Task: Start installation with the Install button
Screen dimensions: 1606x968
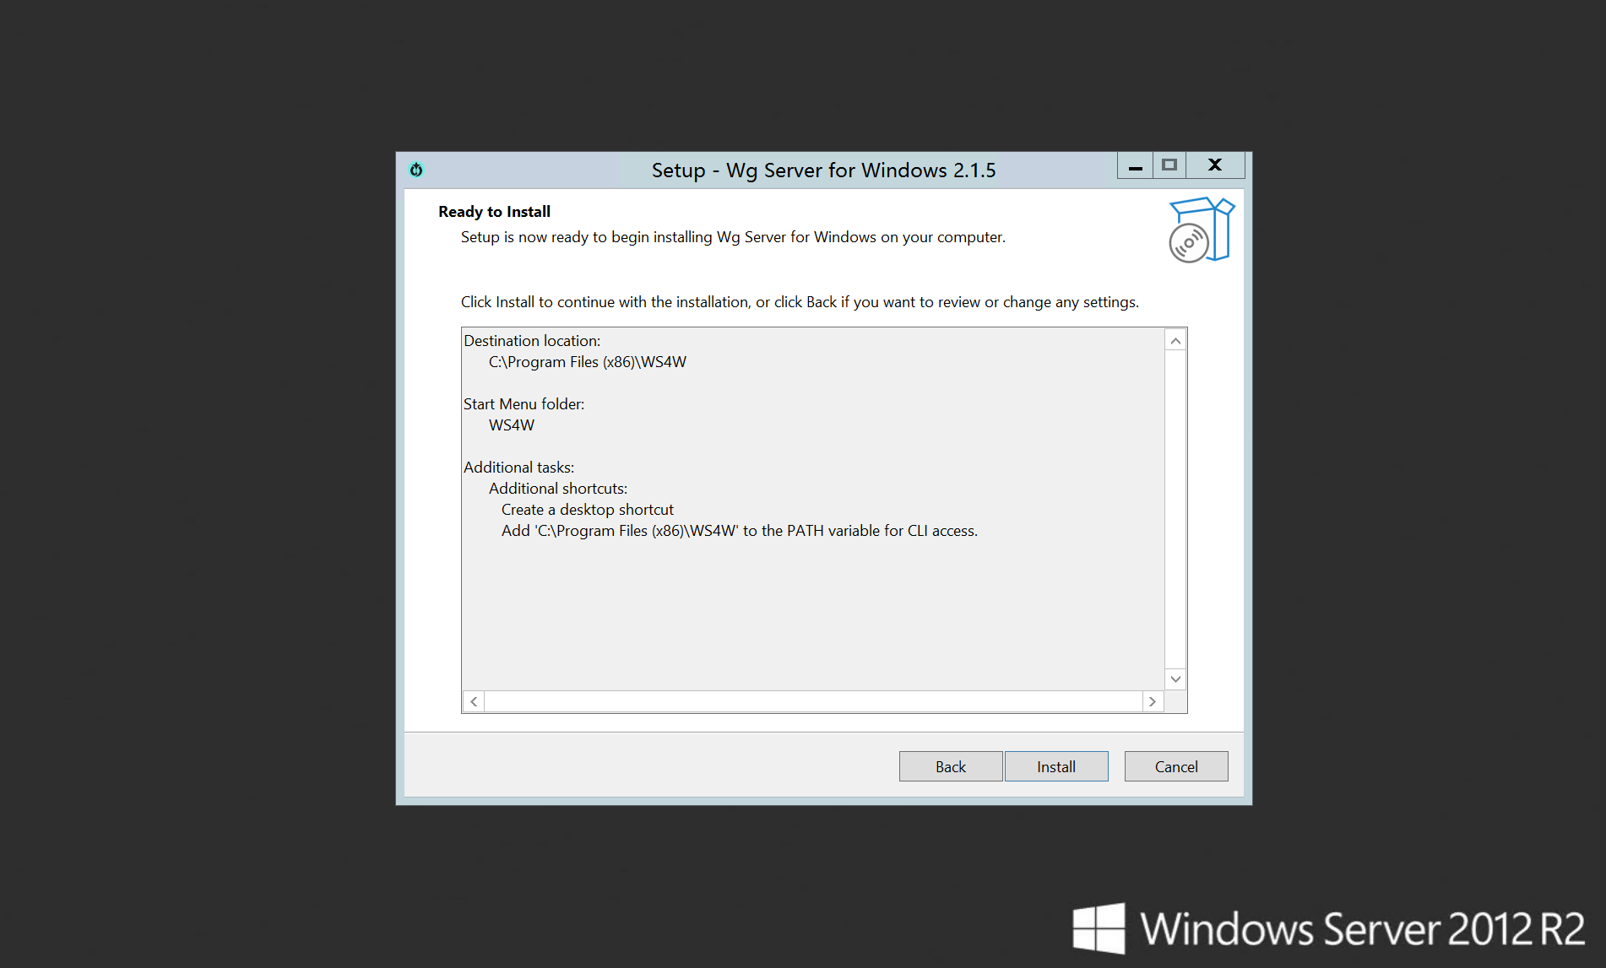Action: coord(1055,766)
